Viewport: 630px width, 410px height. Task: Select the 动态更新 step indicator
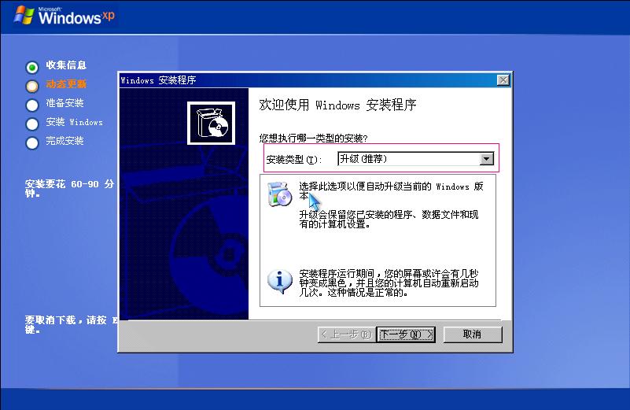[x=32, y=86]
